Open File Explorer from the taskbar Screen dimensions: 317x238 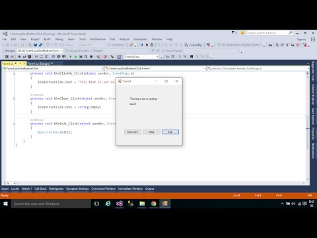pos(142,204)
